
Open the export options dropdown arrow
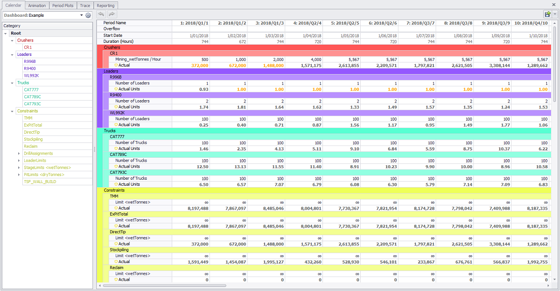point(555,14)
